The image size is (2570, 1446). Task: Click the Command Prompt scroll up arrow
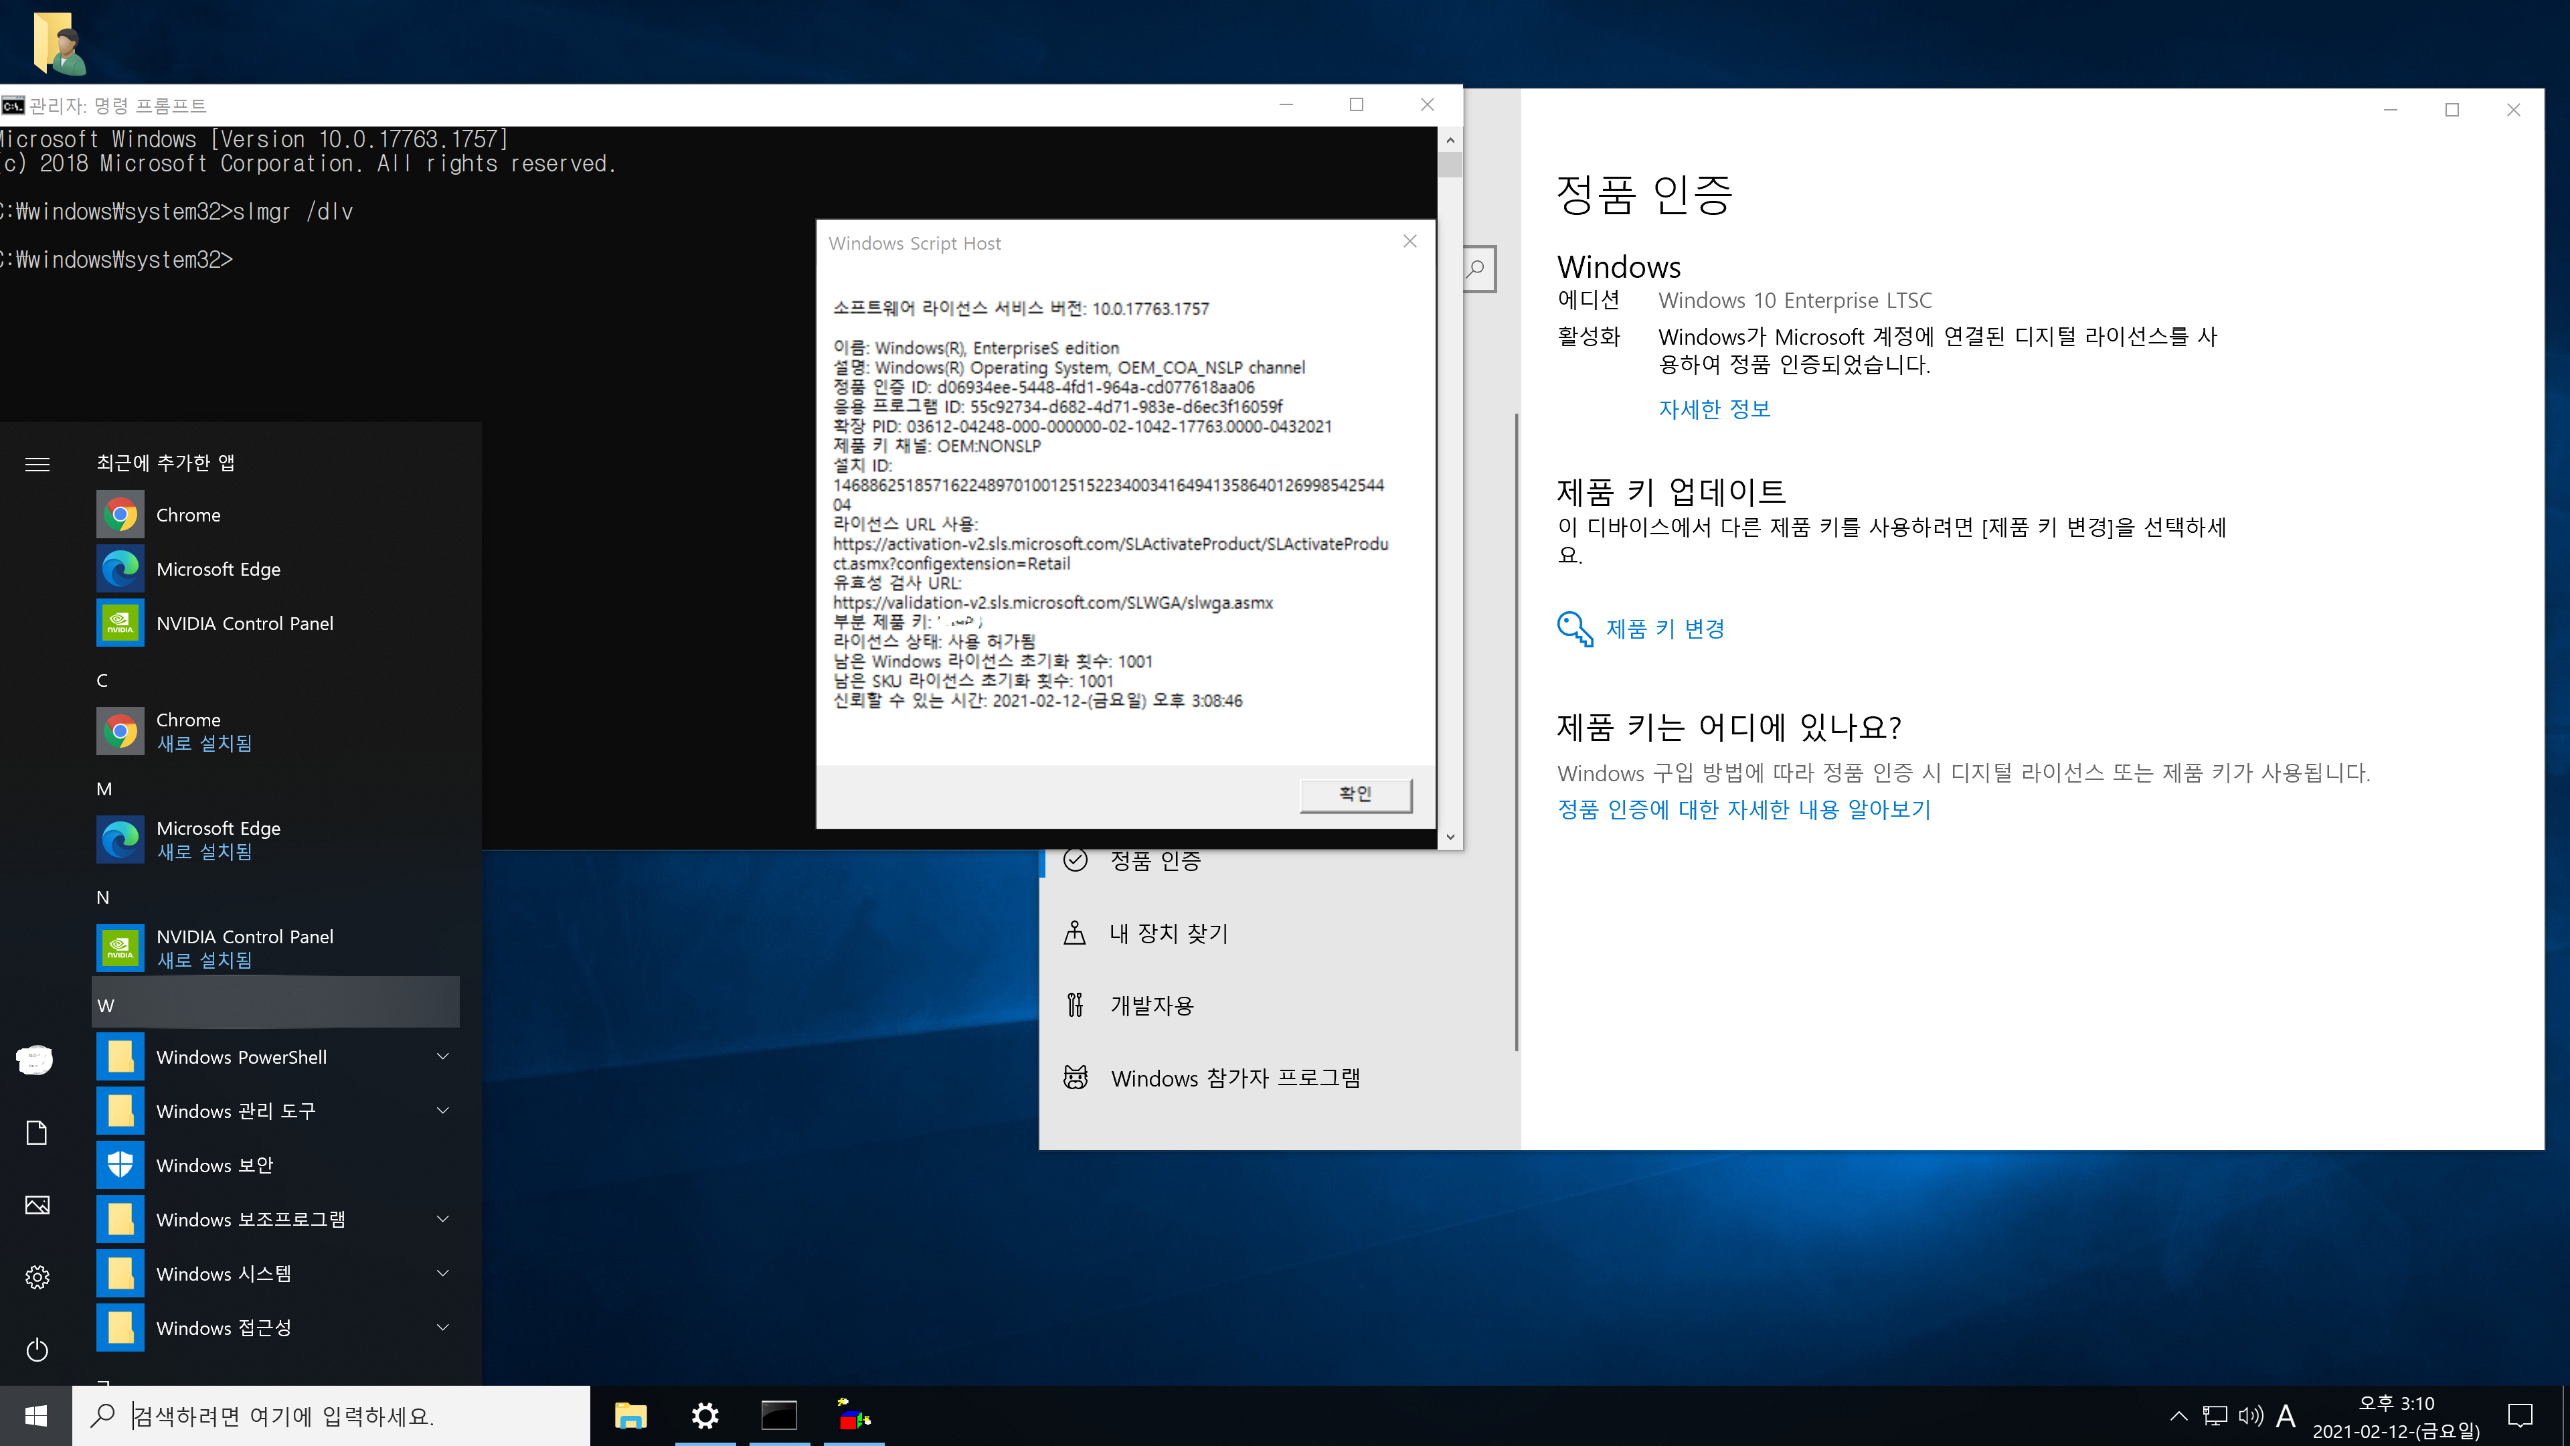(1450, 140)
